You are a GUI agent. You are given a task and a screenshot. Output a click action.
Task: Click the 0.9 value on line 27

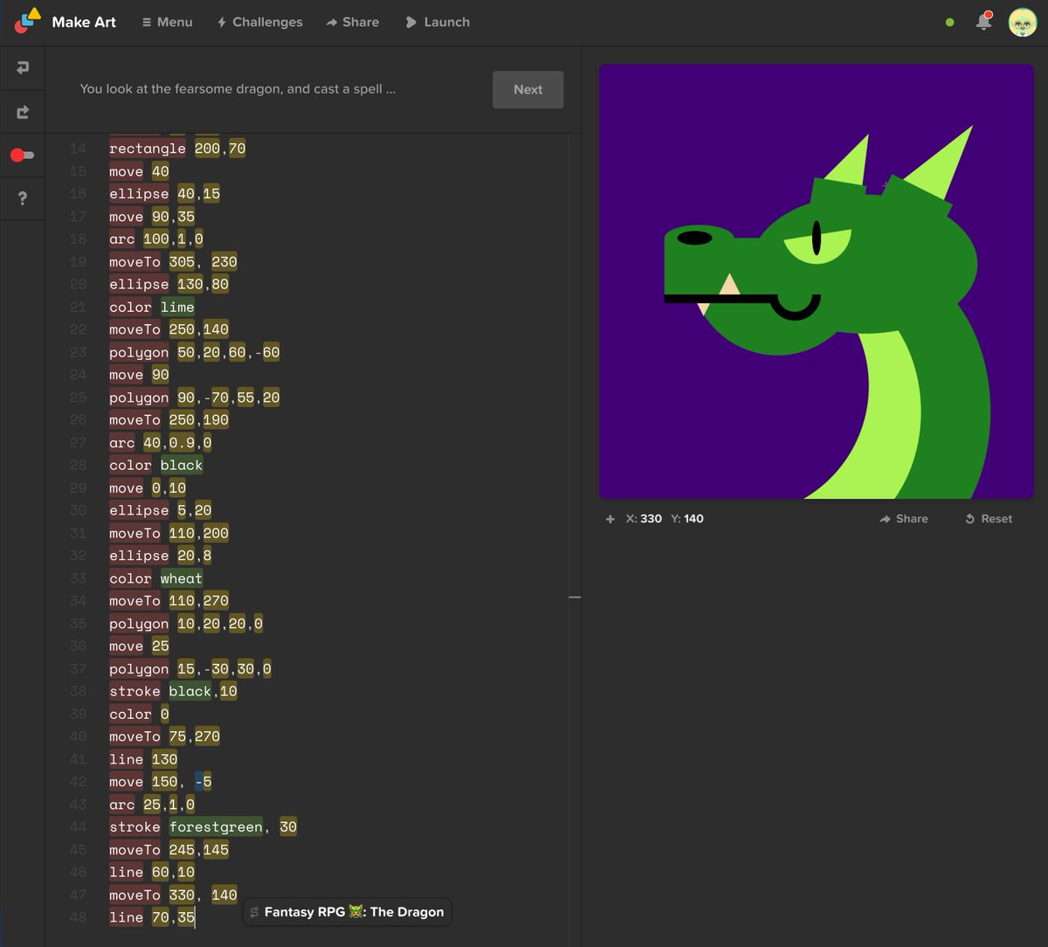tap(182, 442)
